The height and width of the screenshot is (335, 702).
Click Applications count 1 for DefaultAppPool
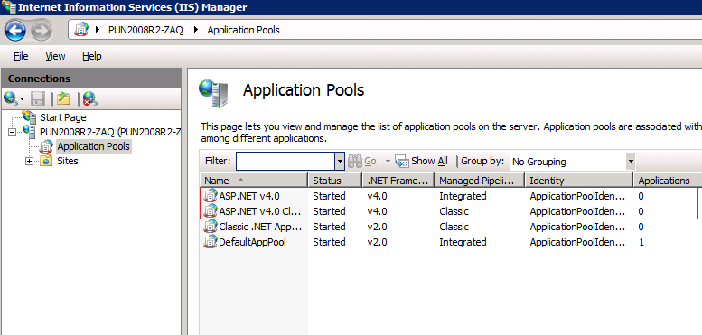[x=641, y=242]
